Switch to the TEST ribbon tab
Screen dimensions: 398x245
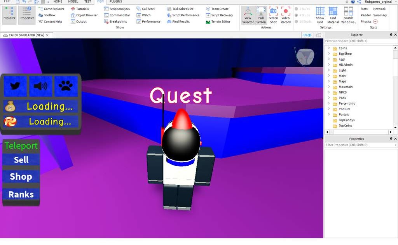pos(87,2)
